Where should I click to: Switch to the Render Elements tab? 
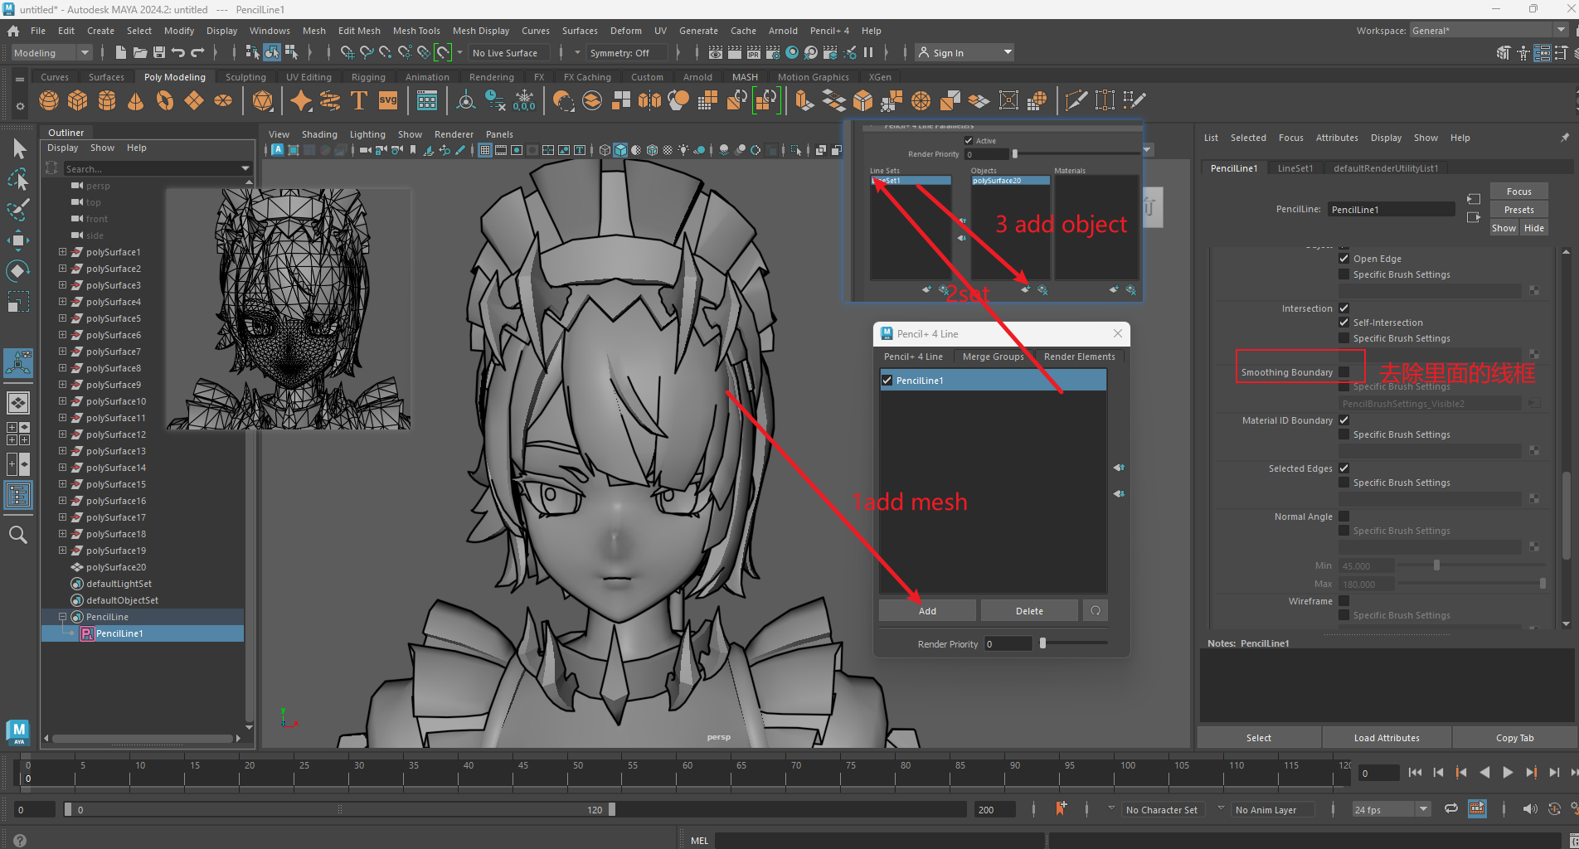1079,357
